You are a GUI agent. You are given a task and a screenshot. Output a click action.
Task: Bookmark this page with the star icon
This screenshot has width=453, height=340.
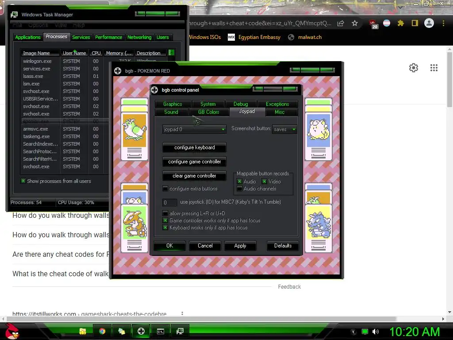[x=355, y=23]
